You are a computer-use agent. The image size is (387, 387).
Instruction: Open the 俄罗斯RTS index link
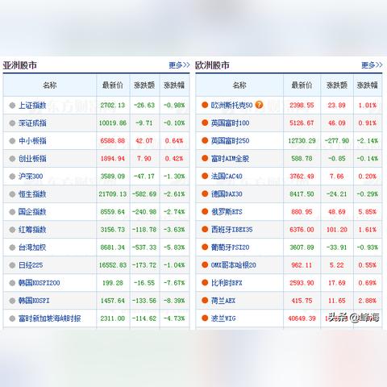click(x=227, y=212)
